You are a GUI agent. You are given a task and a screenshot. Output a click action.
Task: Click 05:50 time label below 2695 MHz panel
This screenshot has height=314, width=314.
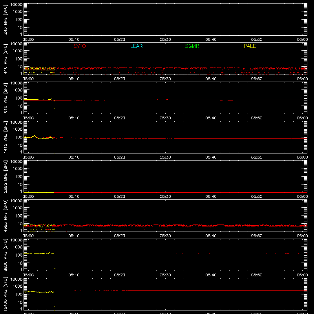(x=257, y=197)
